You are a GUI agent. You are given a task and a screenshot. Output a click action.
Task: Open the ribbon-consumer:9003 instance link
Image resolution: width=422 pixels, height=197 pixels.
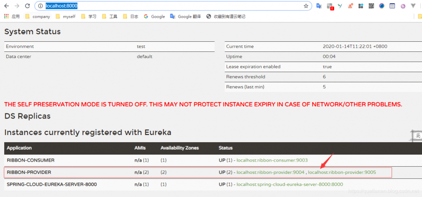point(272,160)
